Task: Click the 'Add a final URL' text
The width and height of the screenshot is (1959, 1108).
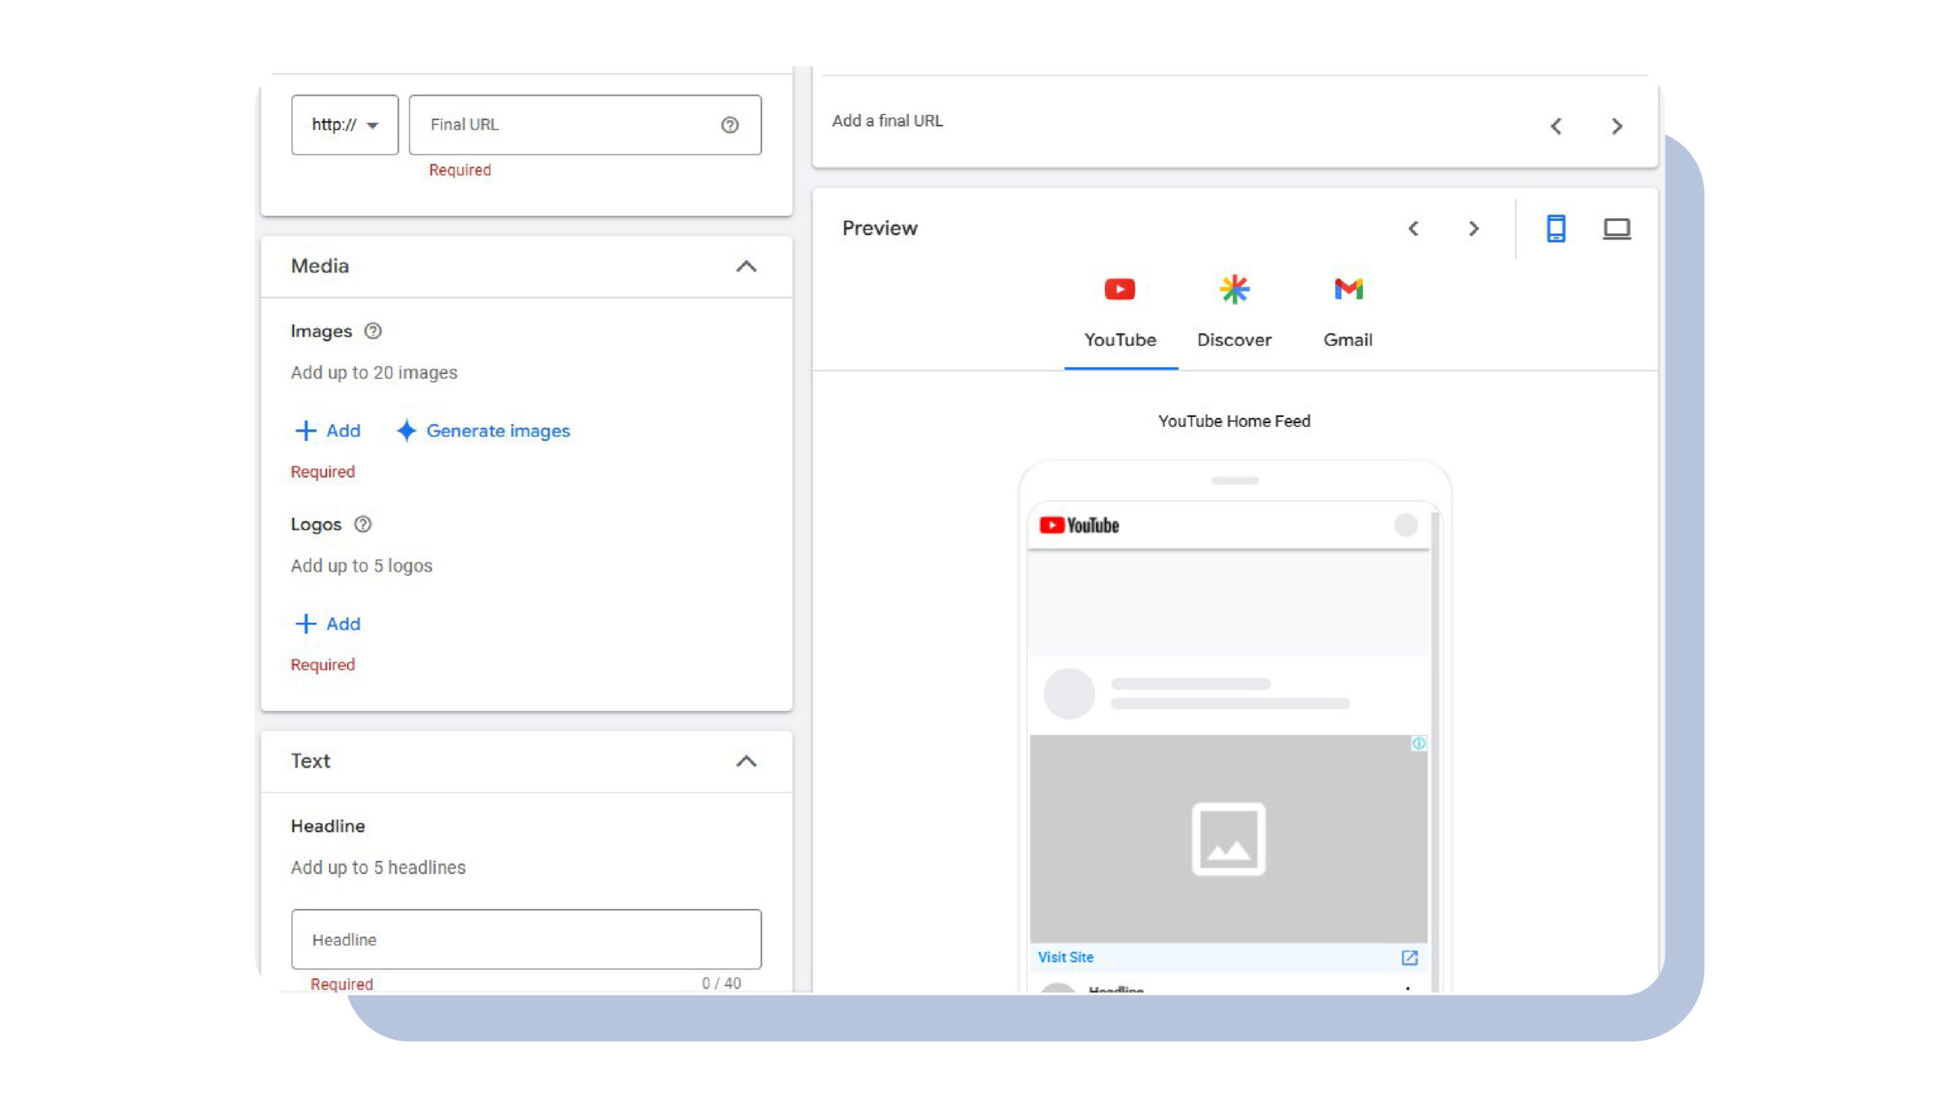Action: (x=888, y=121)
